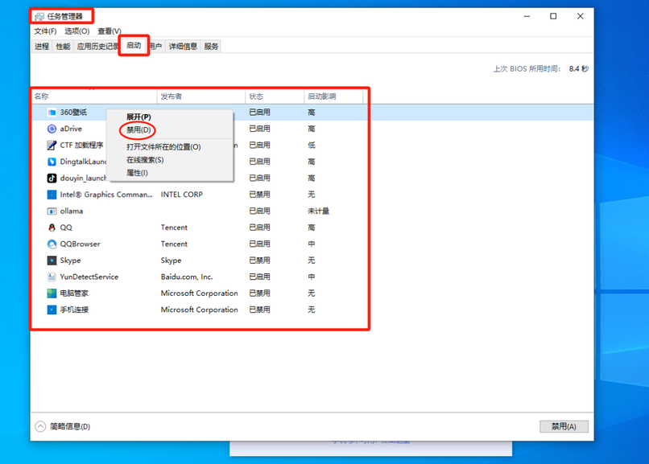
Task: Click the 上次 BIOS 所用时间 value
Action: coord(578,69)
